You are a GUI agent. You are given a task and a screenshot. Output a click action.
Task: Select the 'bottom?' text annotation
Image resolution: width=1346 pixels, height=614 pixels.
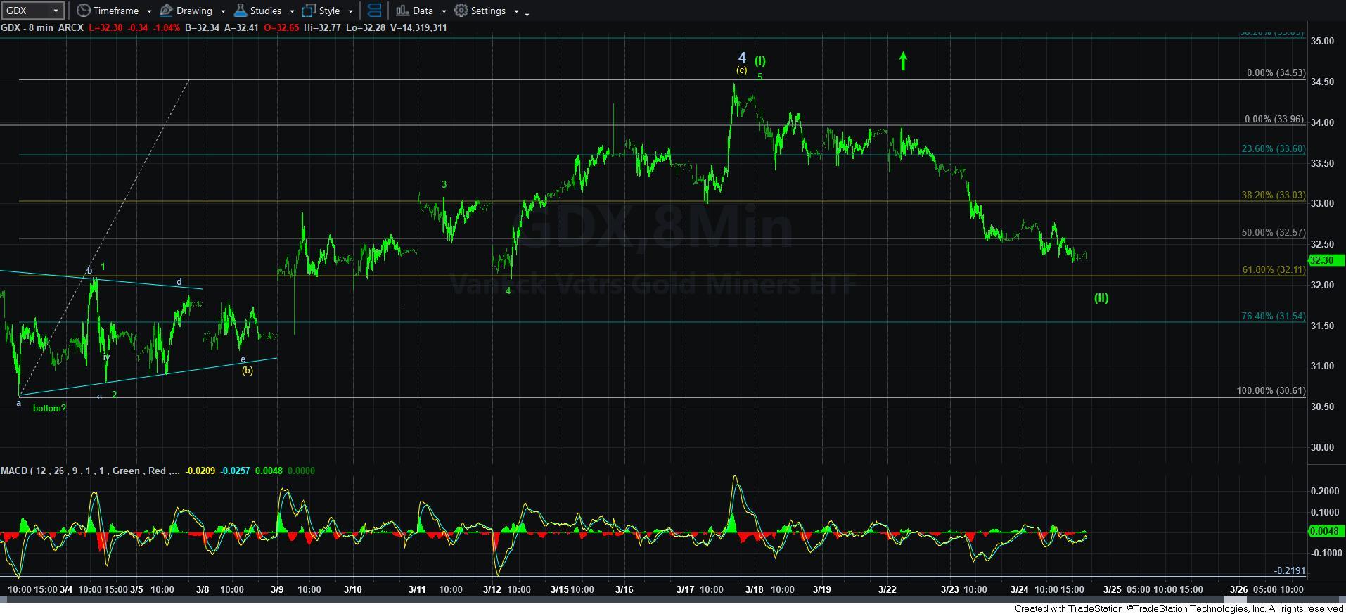coord(49,408)
